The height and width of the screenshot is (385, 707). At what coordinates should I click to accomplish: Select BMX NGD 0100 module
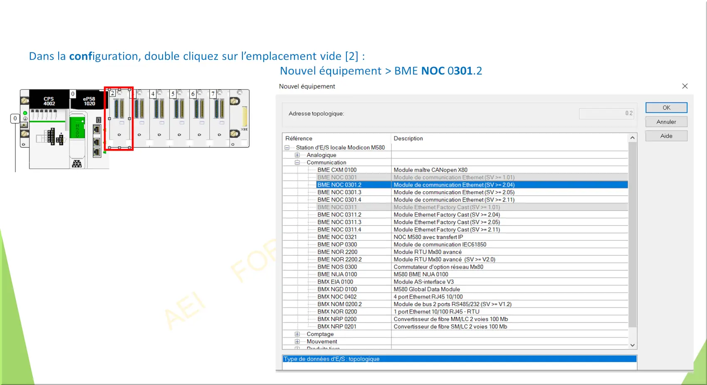[x=337, y=290]
